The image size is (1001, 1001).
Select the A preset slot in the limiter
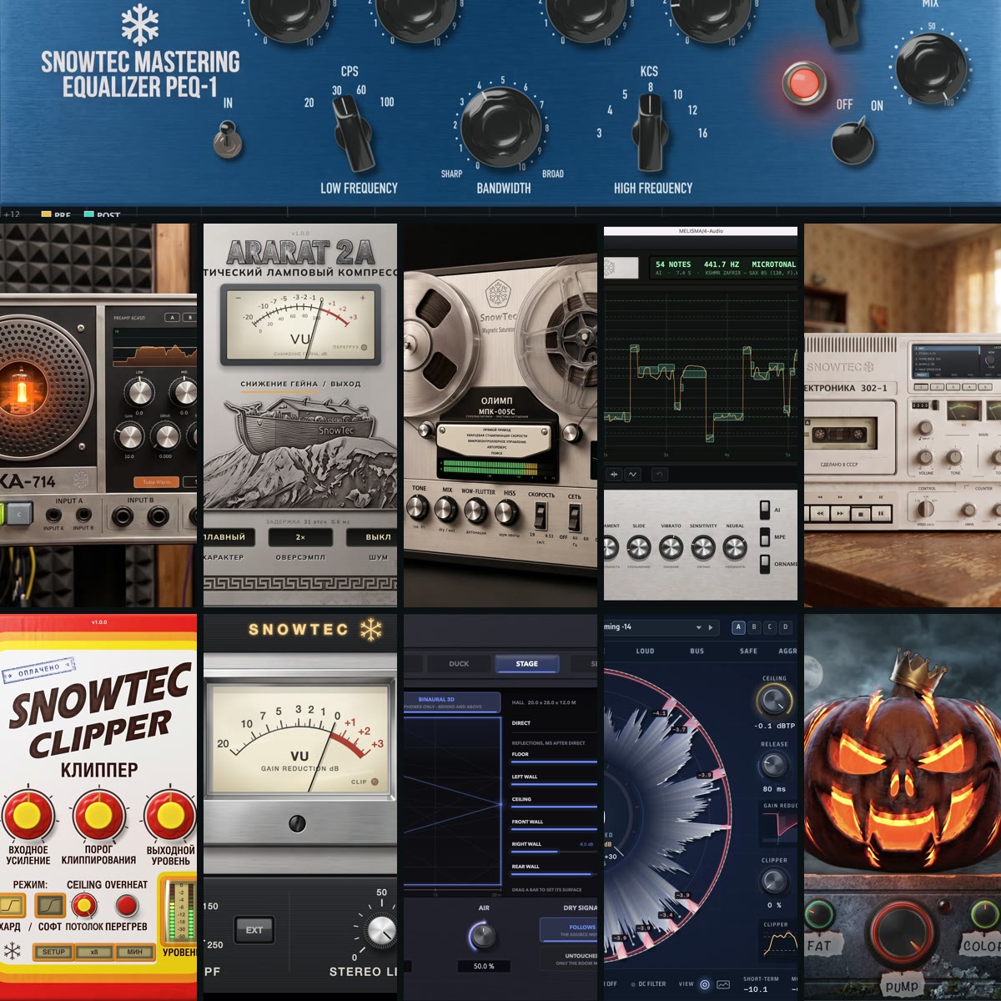click(738, 626)
